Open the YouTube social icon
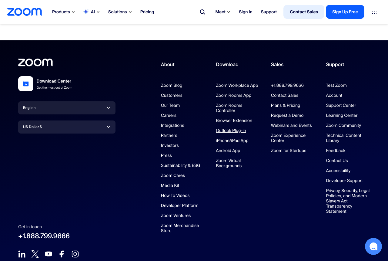388x261 pixels. [48, 254]
